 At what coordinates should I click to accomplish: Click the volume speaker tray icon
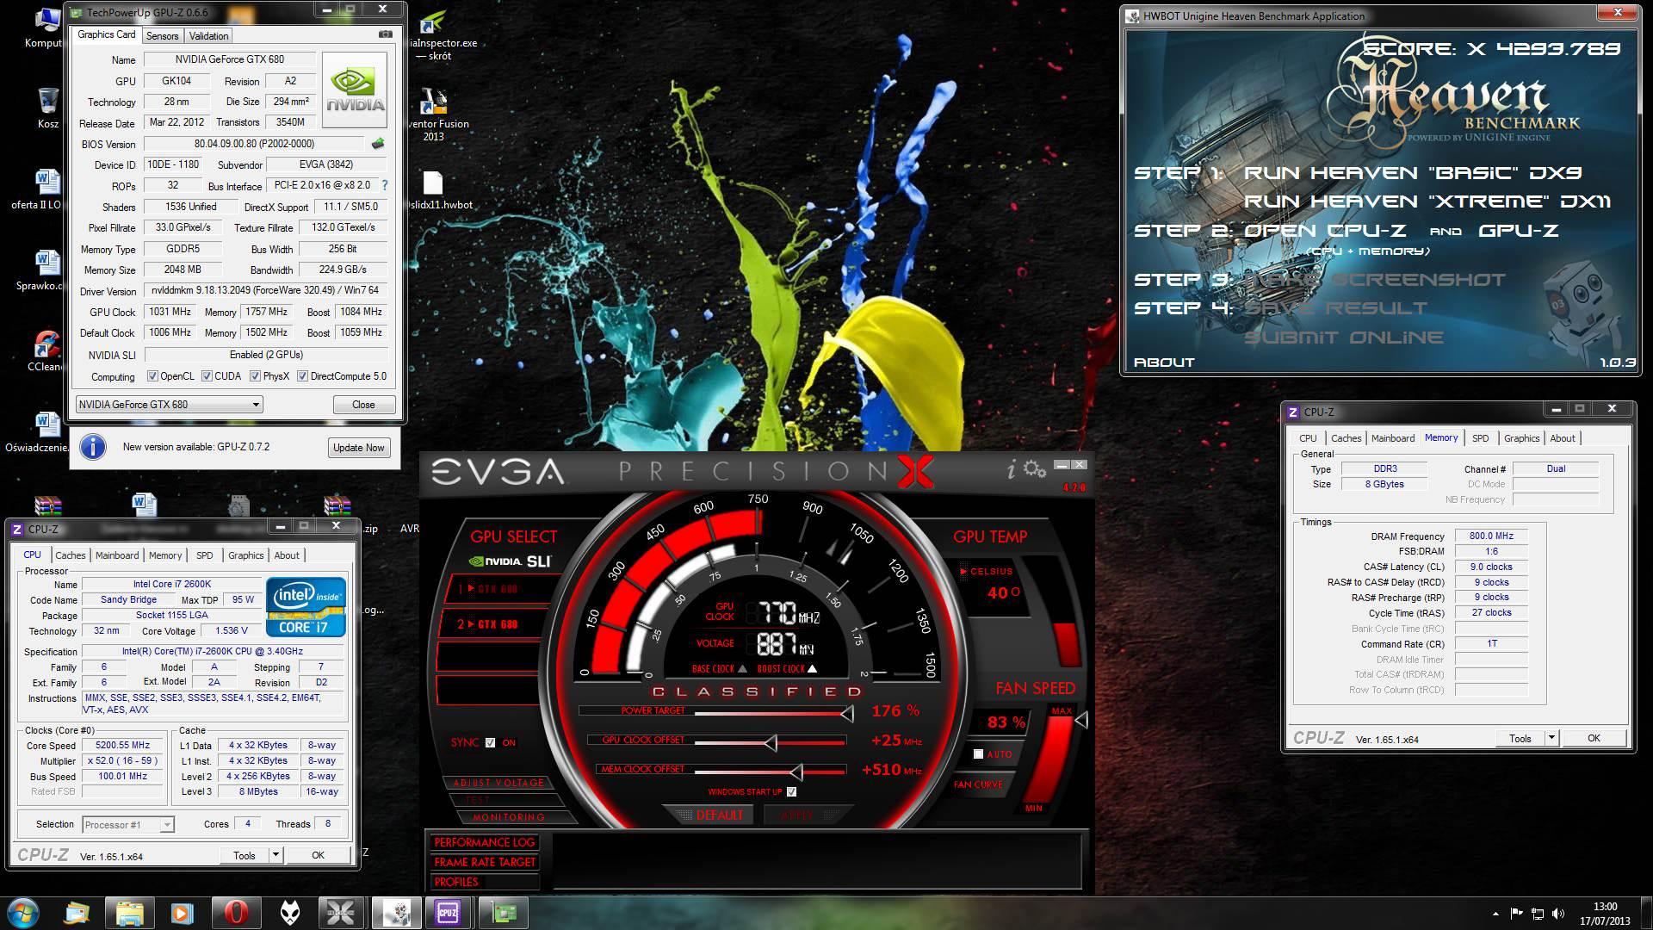[x=1557, y=914]
